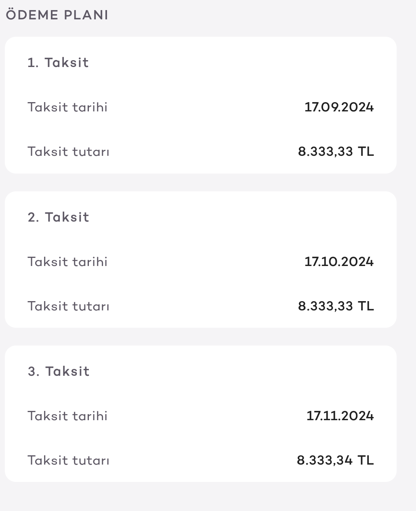Click third installment's Taksit tarihi label
Viewport: 416px width, 511px height.
pyautogui.click(x=67, y=416)
